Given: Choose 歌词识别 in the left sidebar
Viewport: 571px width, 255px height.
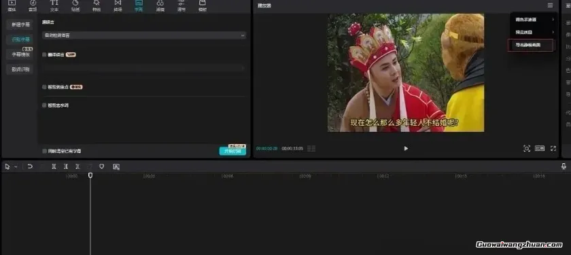Looking at the screenshot, I should pyautogui.click(x=20, y=69).
